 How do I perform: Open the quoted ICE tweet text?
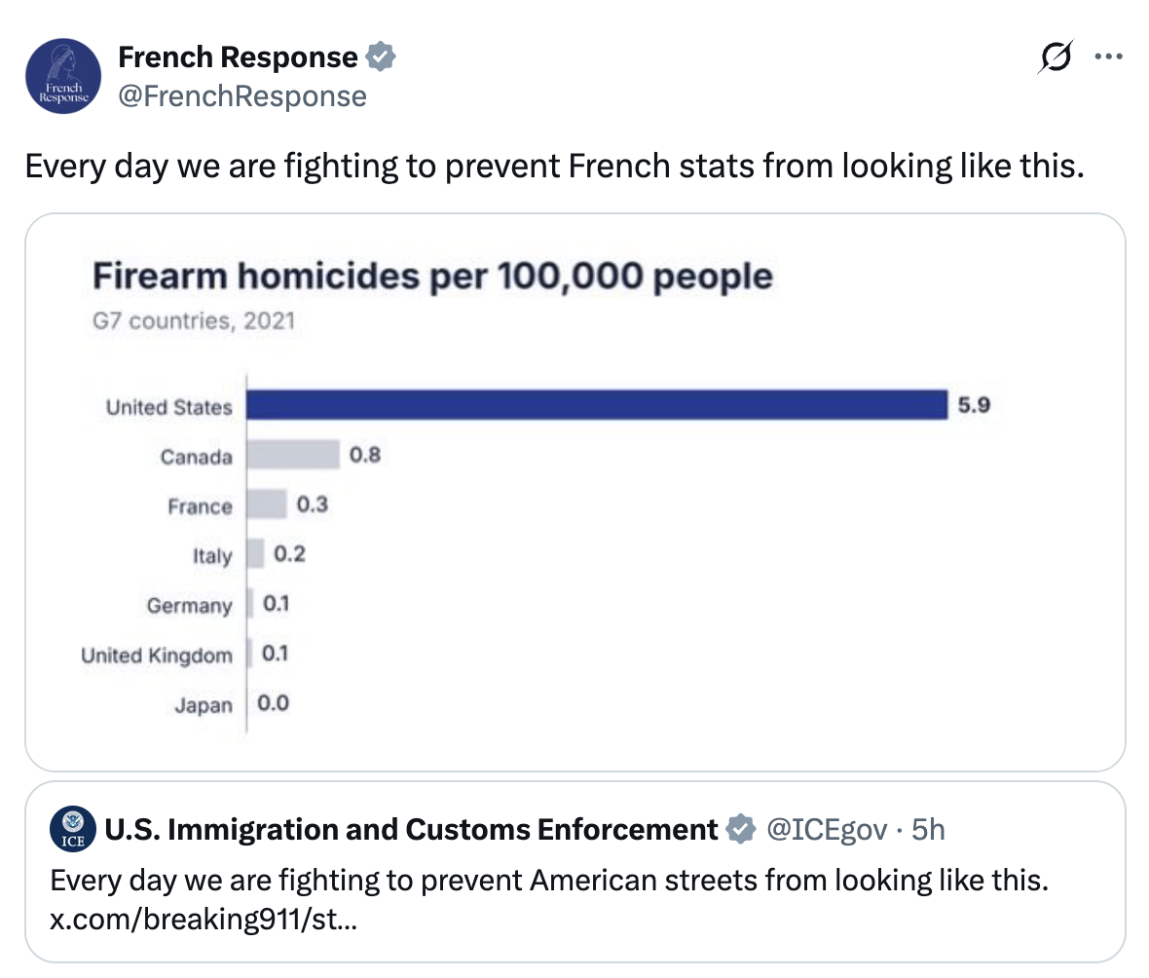549,880
